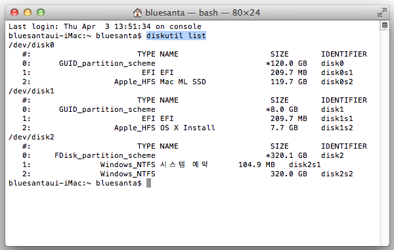
Task: Click the home folder icon in title bar
Action: 137,12
